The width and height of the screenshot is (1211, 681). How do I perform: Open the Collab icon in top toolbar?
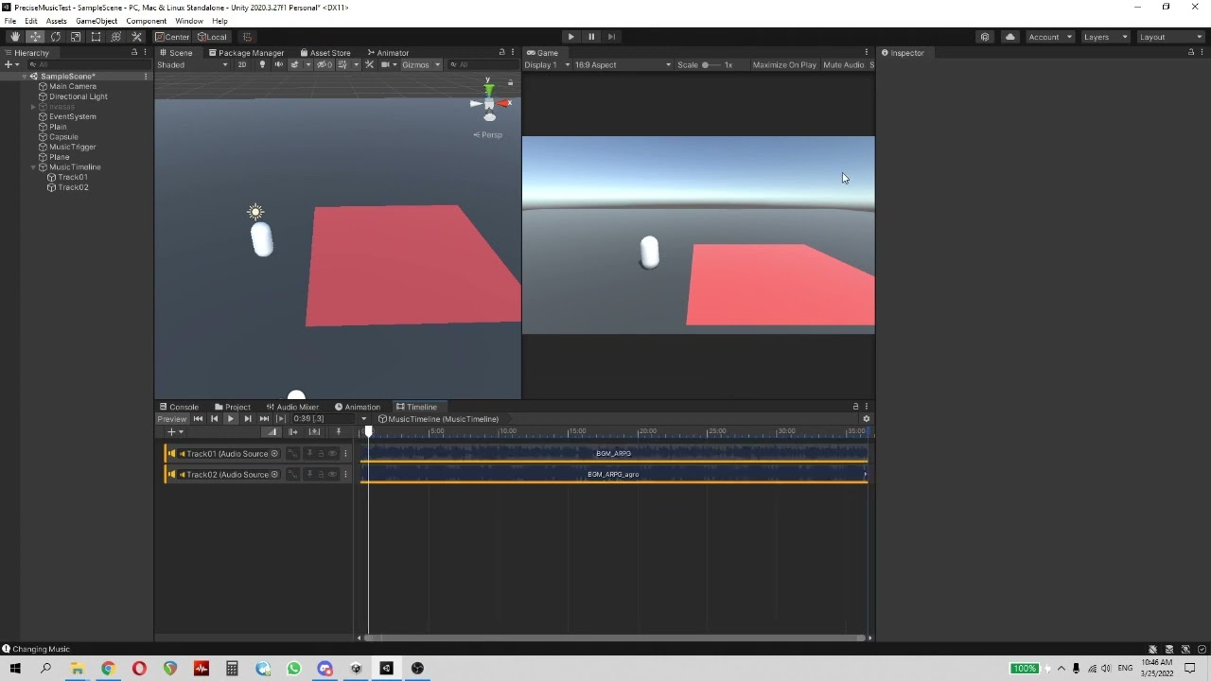tap(985, 37)
